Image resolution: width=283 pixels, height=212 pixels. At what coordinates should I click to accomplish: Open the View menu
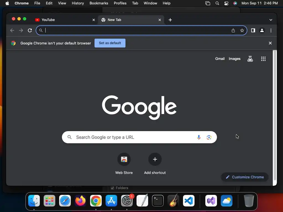tap(62, 3)
